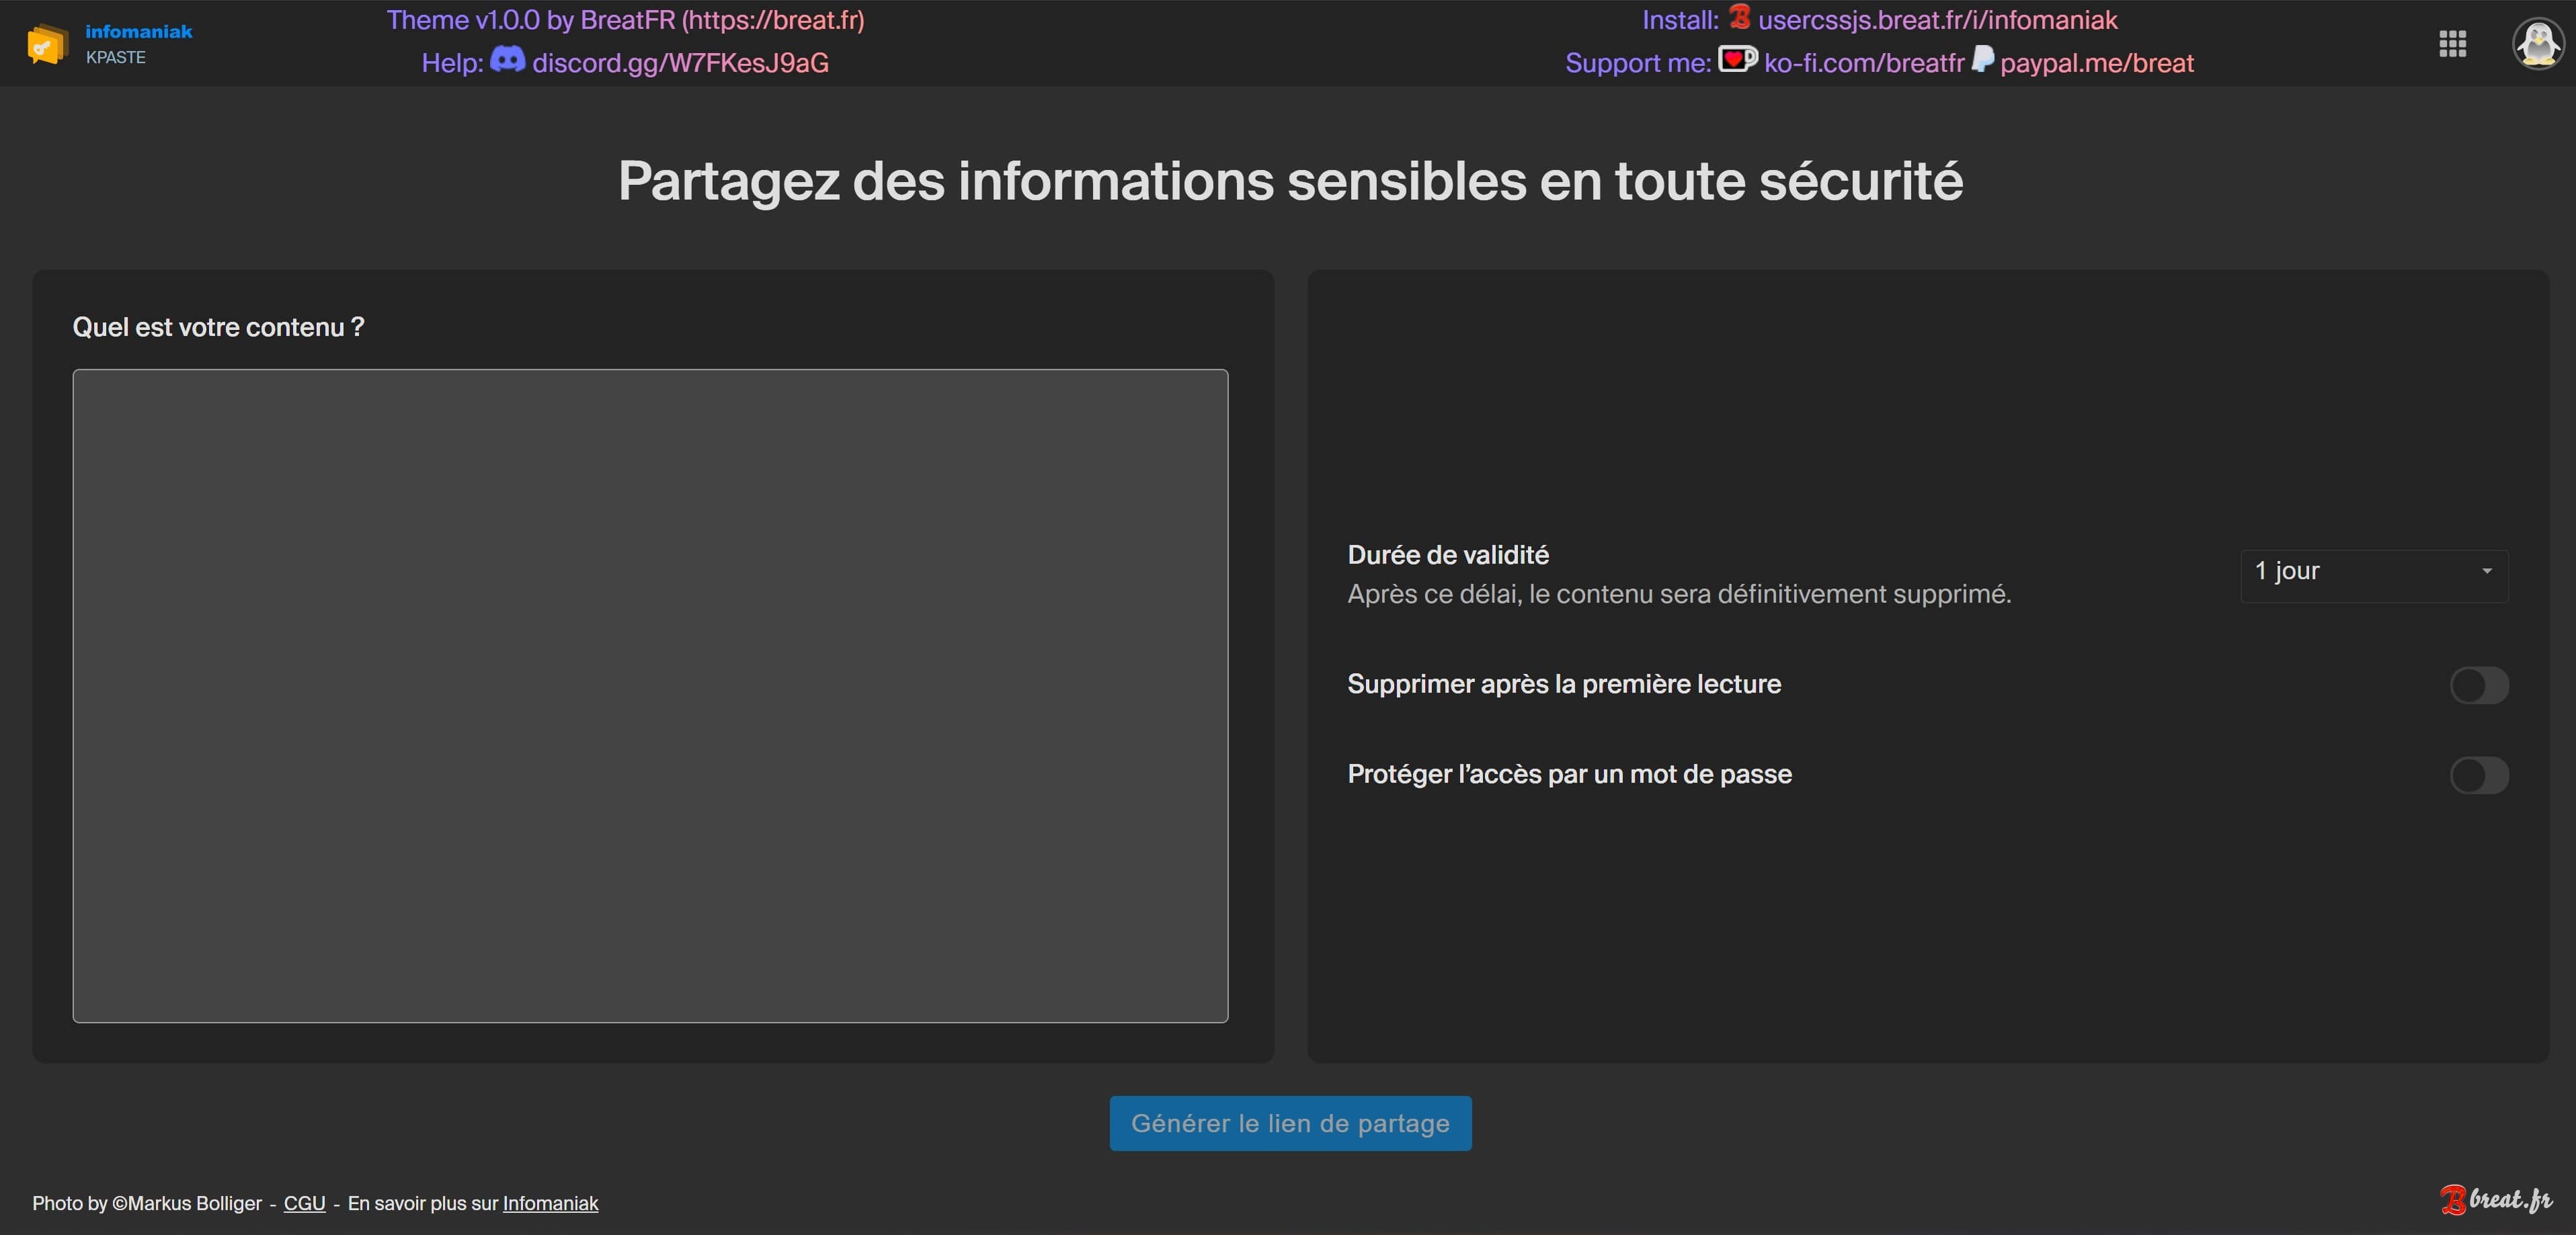Viewport: 2576px width, 1235px height.
Task: Click the Durée de validité label
Action: point(1448,554)
